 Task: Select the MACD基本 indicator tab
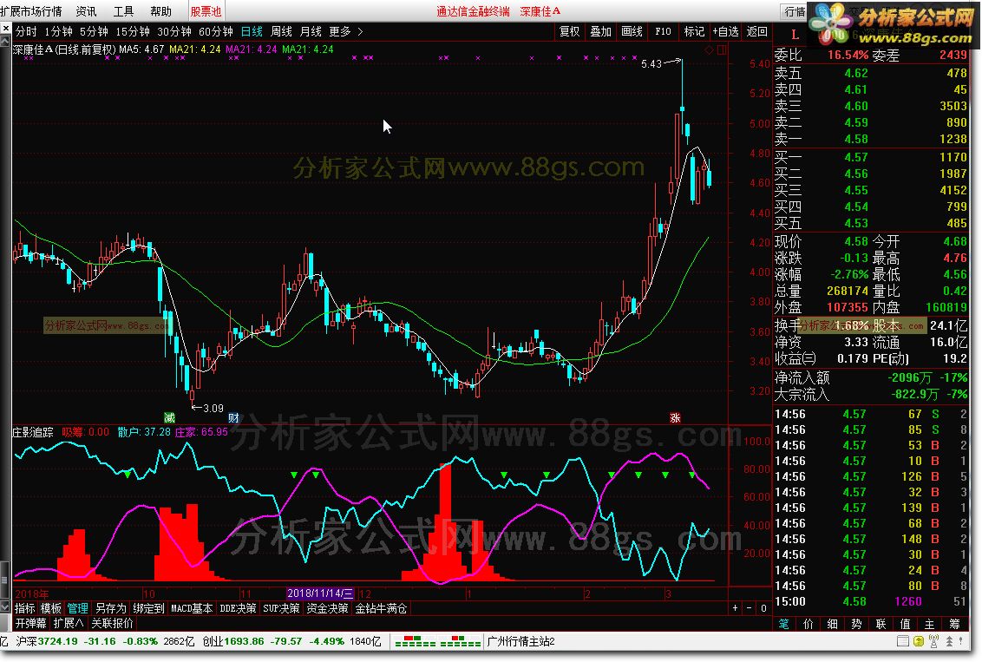[x=192, y=608]
